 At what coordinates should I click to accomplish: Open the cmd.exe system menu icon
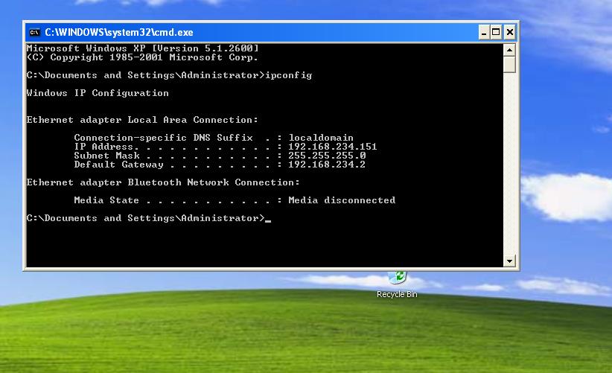click(35, 32)
